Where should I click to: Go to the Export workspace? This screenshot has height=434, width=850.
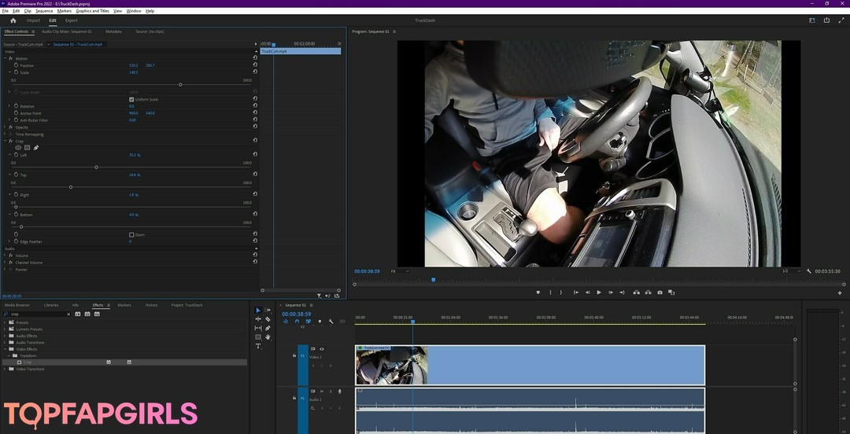coord(72,20)
